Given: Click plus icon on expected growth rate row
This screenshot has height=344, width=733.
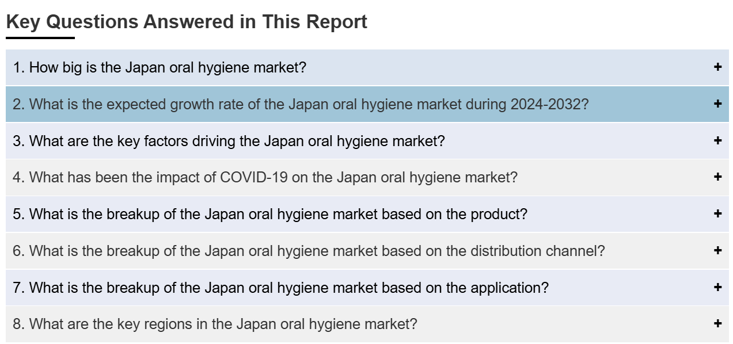Looking at the screenshot, I should [717, 104].
